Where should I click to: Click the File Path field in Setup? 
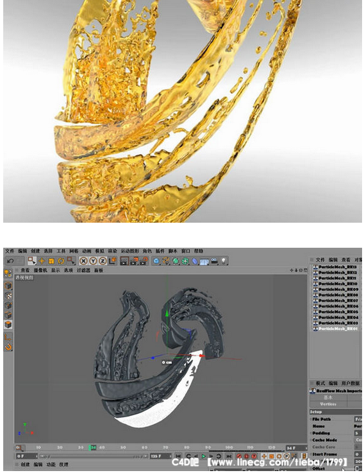pos(358,419)
